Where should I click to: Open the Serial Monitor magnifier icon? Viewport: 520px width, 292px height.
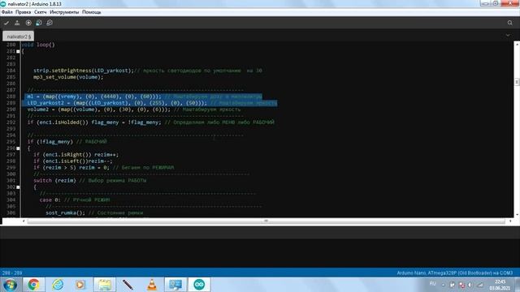pos(509,23)
